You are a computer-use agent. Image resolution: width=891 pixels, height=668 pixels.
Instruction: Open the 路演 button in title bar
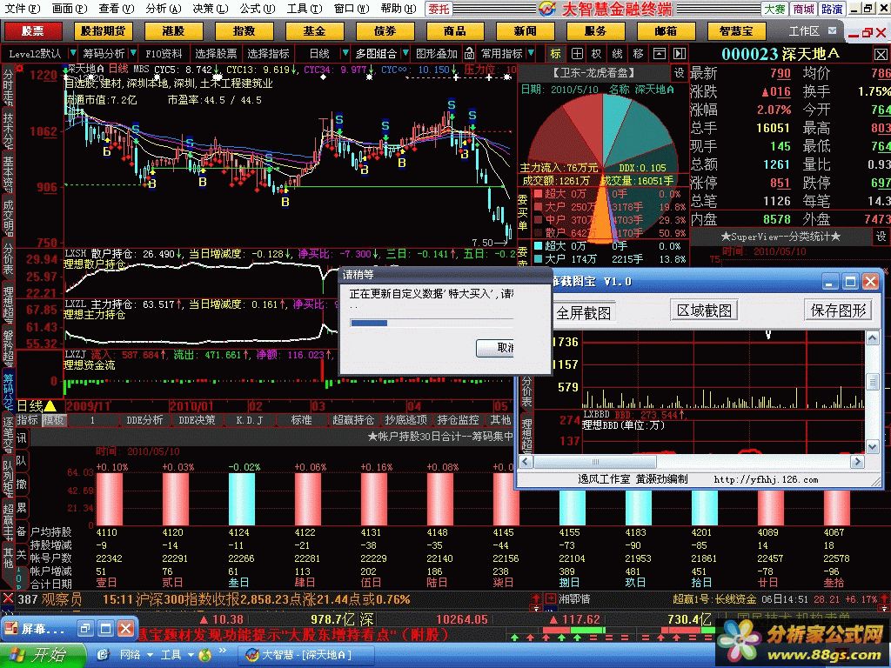point(832,9)
